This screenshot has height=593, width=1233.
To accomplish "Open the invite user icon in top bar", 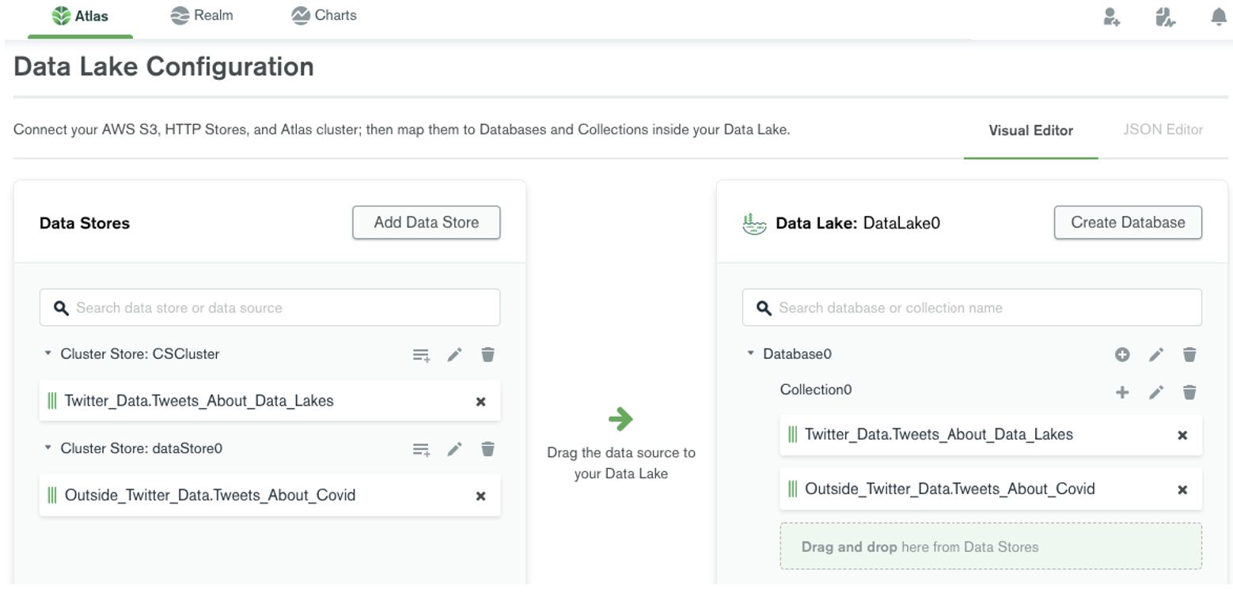I will pos(1112,17).
